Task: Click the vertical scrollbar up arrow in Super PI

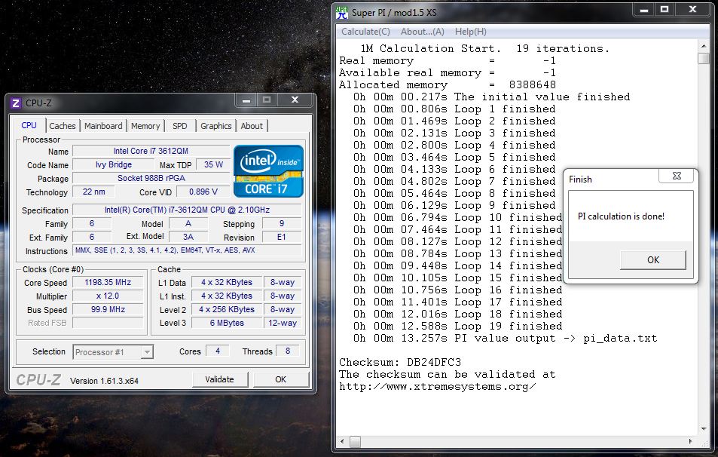Action: (x=704, y=46)
